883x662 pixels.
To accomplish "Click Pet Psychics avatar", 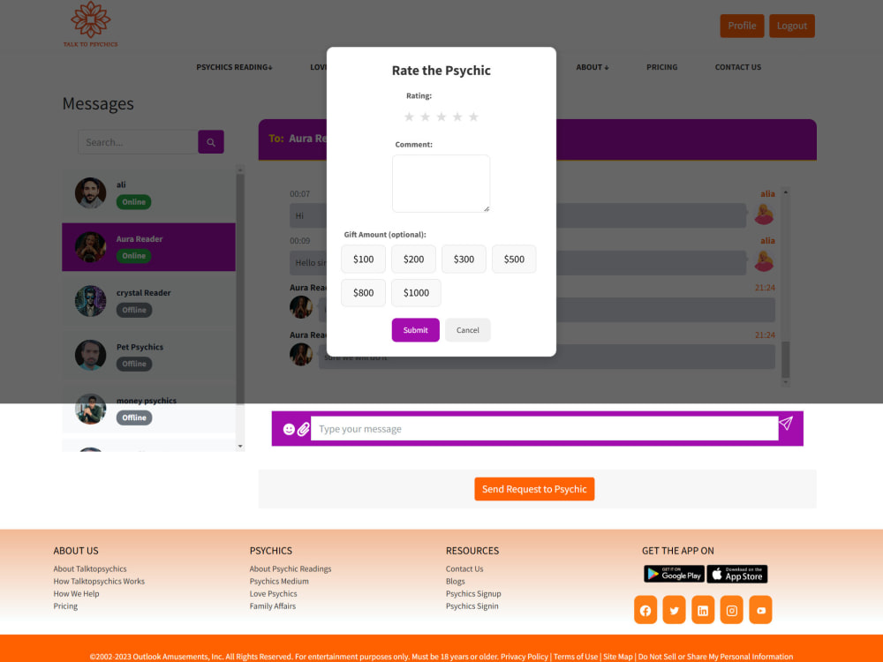I will [91, 355].
